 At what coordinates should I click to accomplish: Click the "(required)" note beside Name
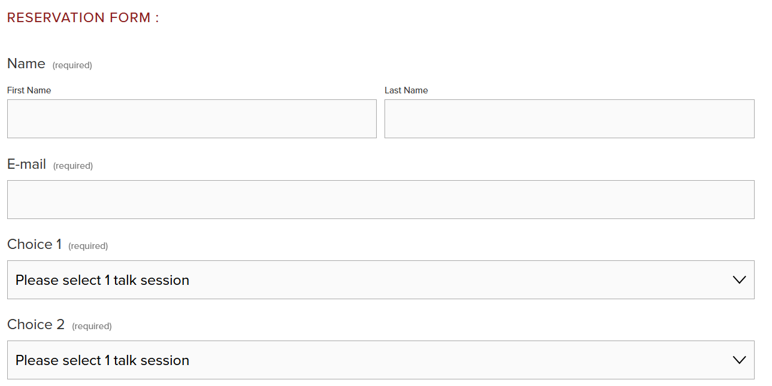point(72,65)
